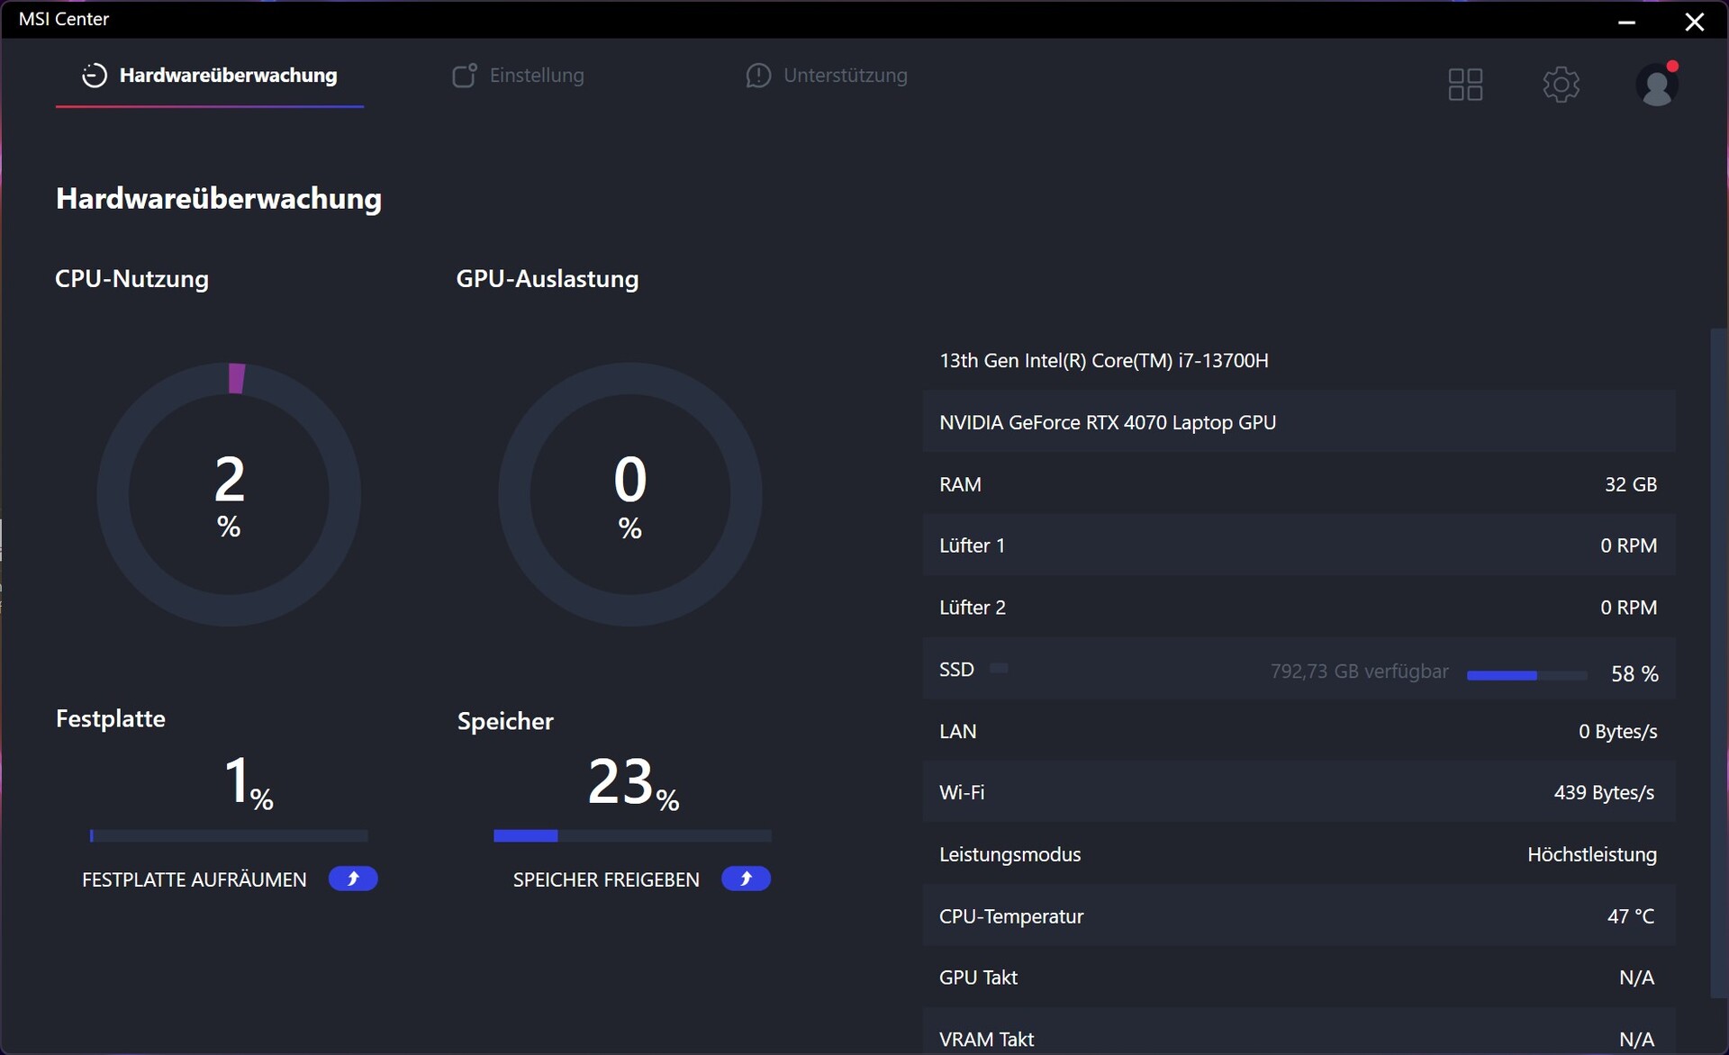Click the SPEICHER FREIGEBEN rocket button
This screenshot has height=1055, width=1729.
tap(746, 879)
